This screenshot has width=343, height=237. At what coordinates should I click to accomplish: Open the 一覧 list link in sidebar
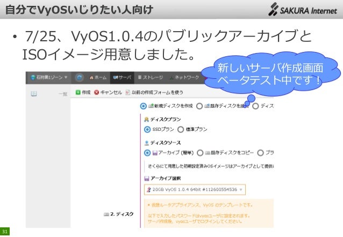[x=63, y=94]
